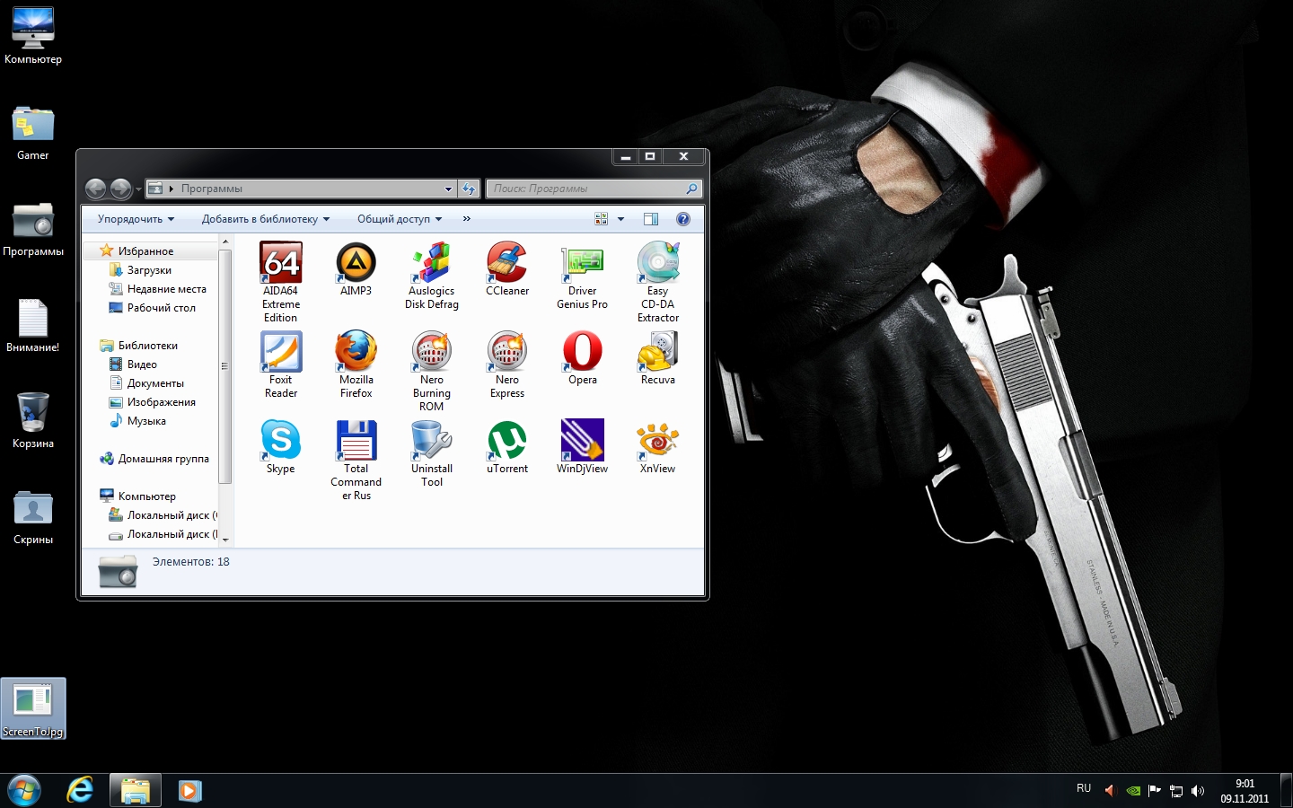1293x808 pixels.
Task: Open the Action Center flag icon
Action: (1155, 791)
